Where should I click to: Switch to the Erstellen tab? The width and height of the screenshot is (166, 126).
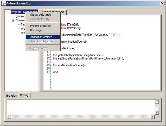(12, 96)
